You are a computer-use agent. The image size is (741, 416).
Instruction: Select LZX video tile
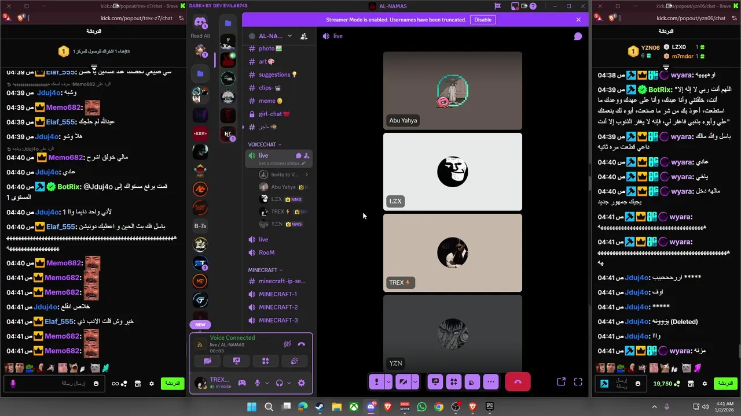[x=453, y=172]
